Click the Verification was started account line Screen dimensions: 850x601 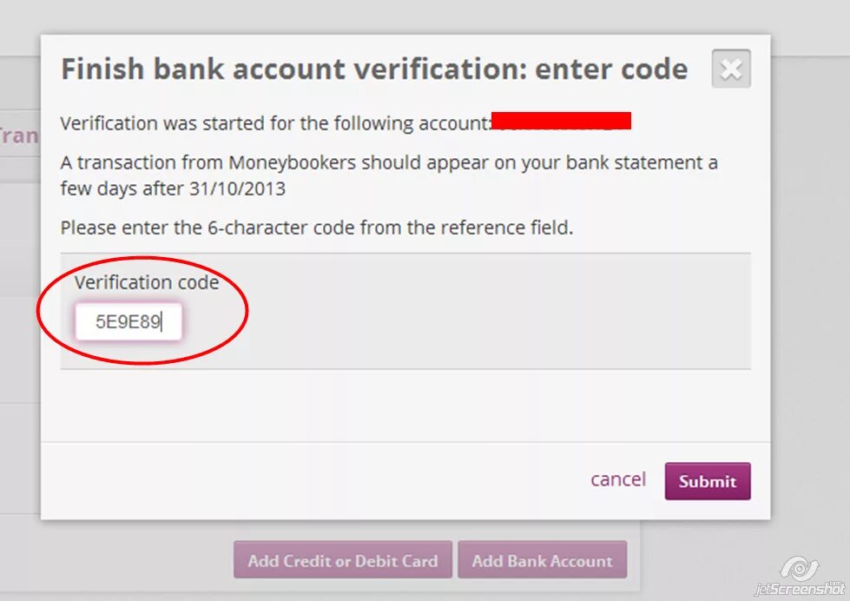click(x=275, y=123)
